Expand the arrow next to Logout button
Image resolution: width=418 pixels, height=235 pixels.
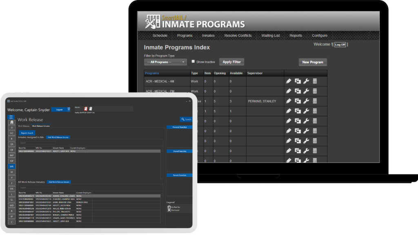tap(68, 110)
